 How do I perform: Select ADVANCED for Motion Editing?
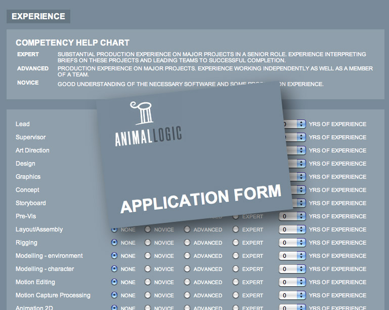pyautogui.click(x=187, y=282)
